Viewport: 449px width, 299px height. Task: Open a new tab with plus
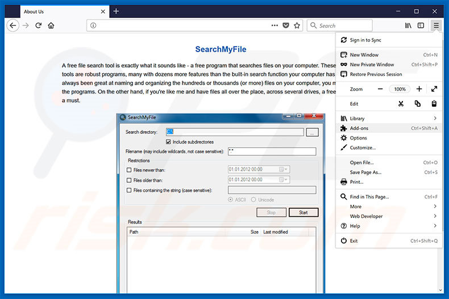tap(116, 11)
